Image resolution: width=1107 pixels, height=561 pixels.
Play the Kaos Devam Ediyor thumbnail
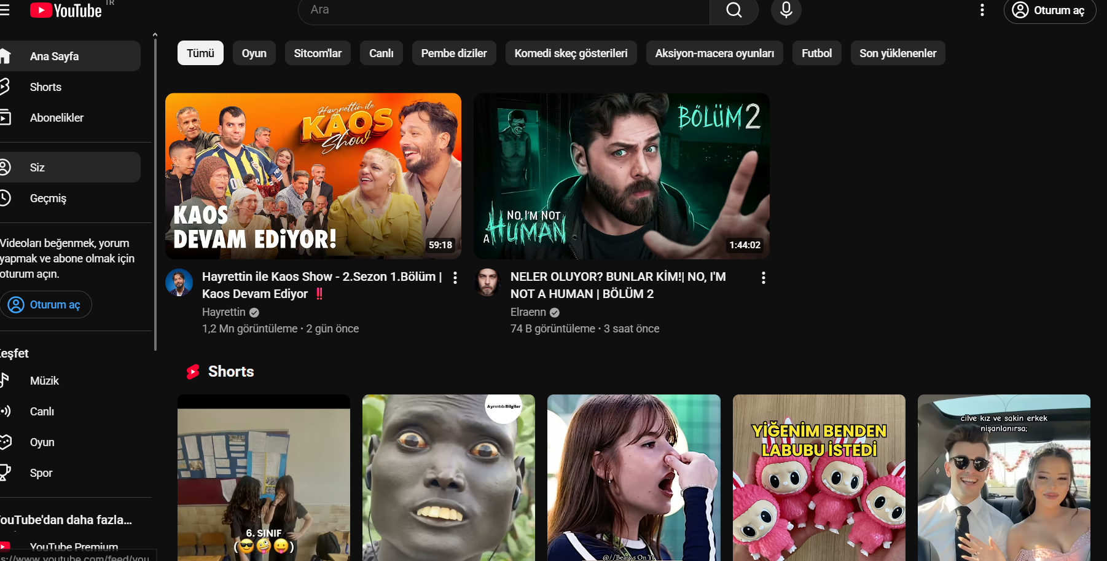313,176
